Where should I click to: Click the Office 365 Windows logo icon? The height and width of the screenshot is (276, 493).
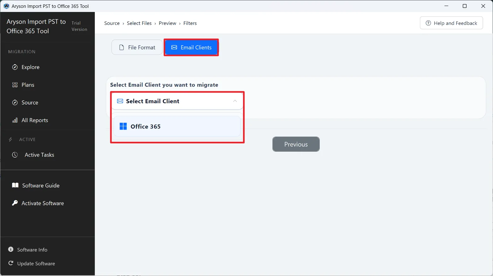tap(123, 127)
